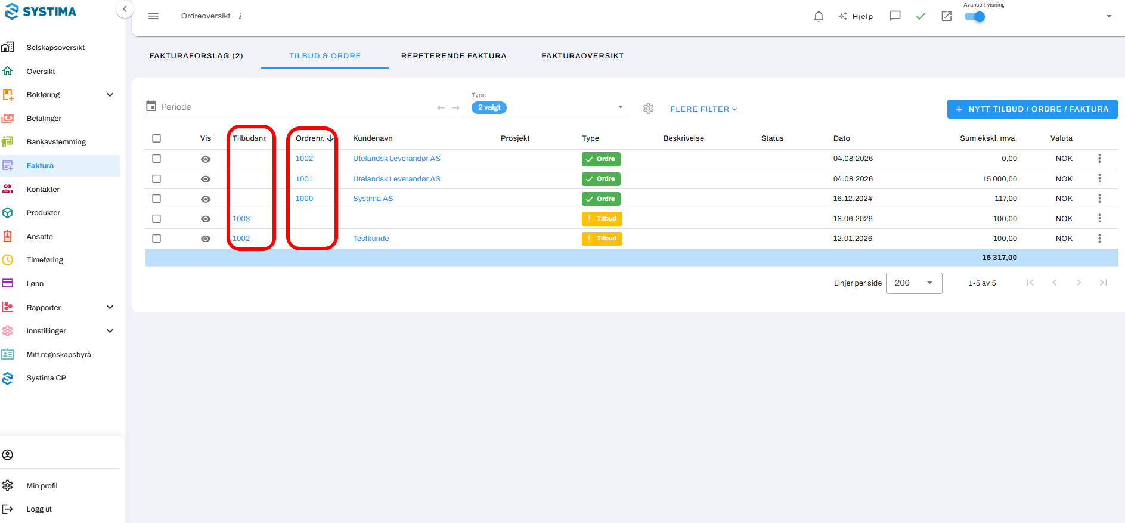The image size is (1125, 523).
Task: Toggle Avansert visning switch
Action: point(975,17)
